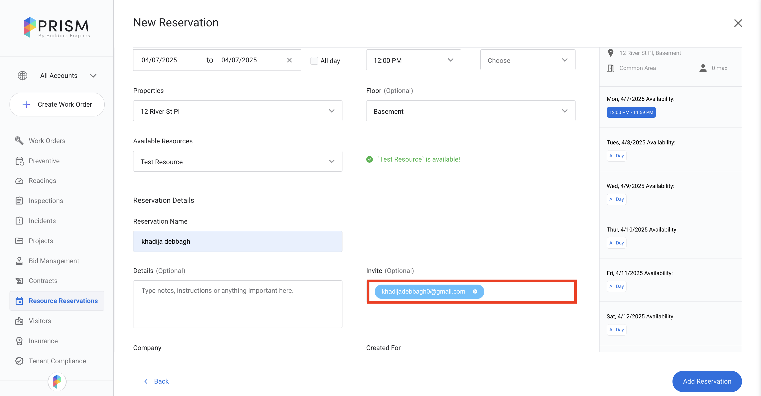The width and height of the screenshot is (761, 396).
Task: Click the Add Reservation button
Action: [707, 381]
